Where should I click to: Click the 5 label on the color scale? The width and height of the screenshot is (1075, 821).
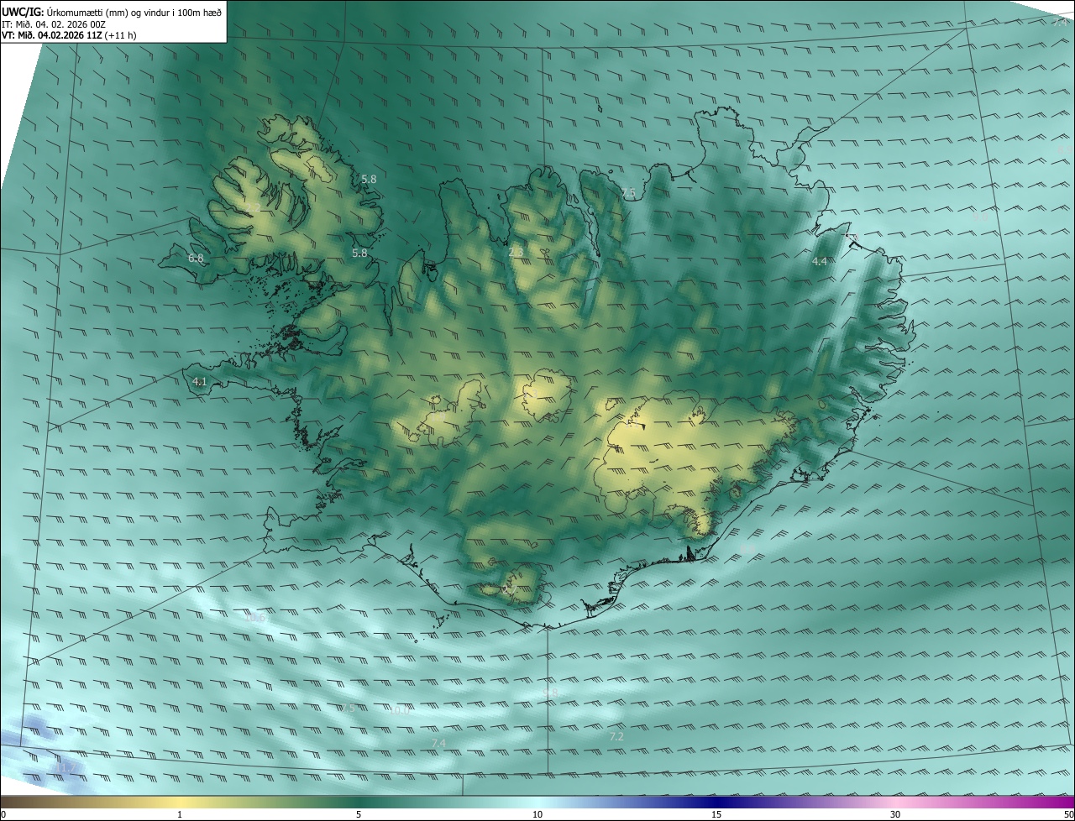click(x=359, y=814)
